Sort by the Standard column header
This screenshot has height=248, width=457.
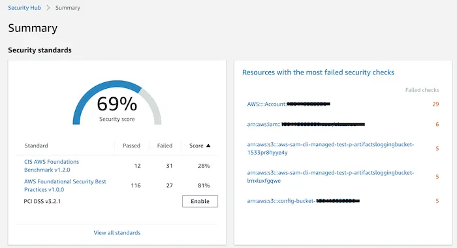[36, 146]
